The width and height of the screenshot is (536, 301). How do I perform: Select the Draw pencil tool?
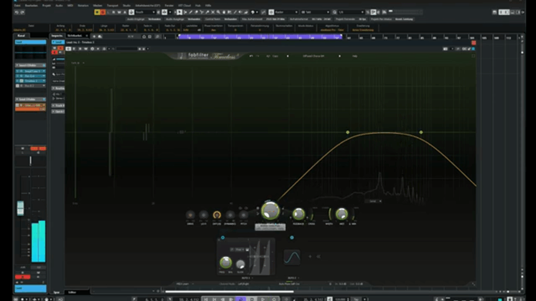191,13
